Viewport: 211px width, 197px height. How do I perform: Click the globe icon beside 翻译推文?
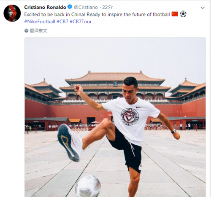pos(26,30)
